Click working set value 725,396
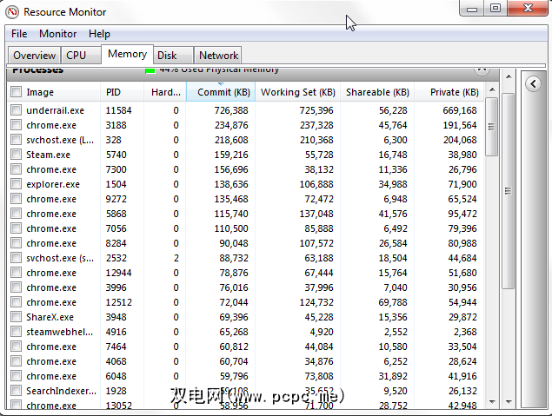 point(316,110)
